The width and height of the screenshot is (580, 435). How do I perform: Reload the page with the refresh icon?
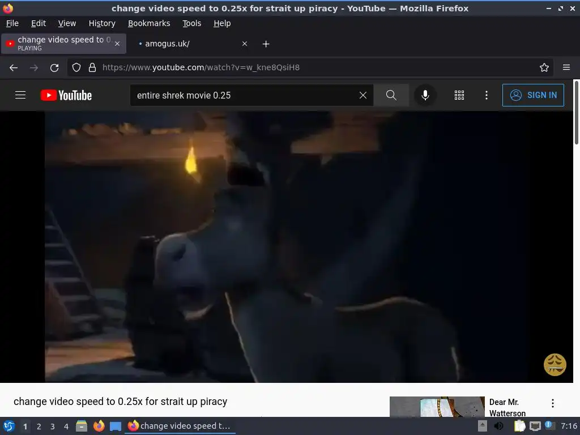54,67
